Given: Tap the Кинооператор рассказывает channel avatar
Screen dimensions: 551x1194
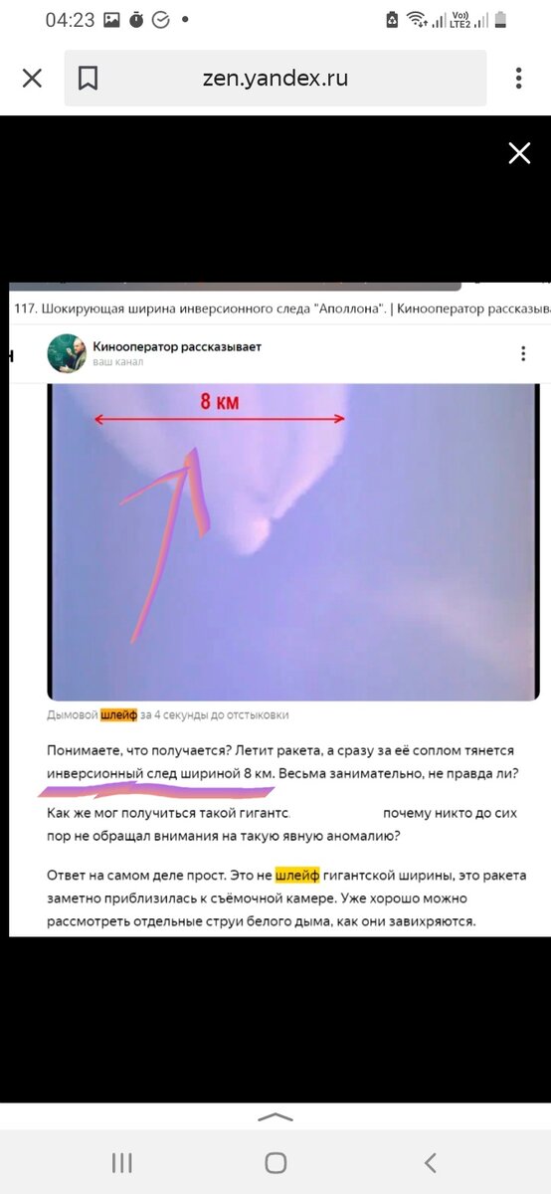Looking at the screenshot, I should point(67,353).
